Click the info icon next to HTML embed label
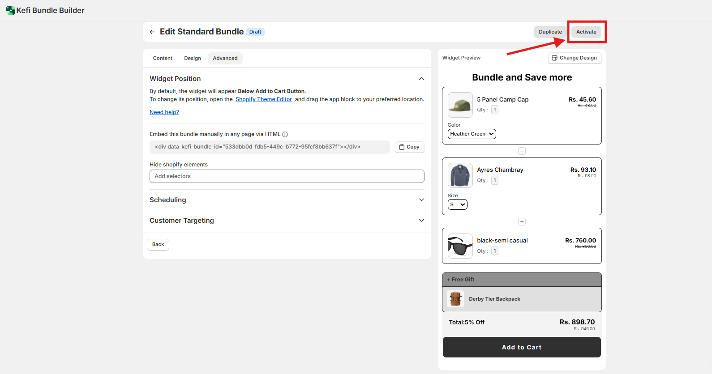 [x=285, y=134]
